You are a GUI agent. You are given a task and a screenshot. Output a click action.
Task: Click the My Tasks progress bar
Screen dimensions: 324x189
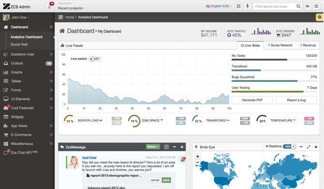tap(274, 60)
